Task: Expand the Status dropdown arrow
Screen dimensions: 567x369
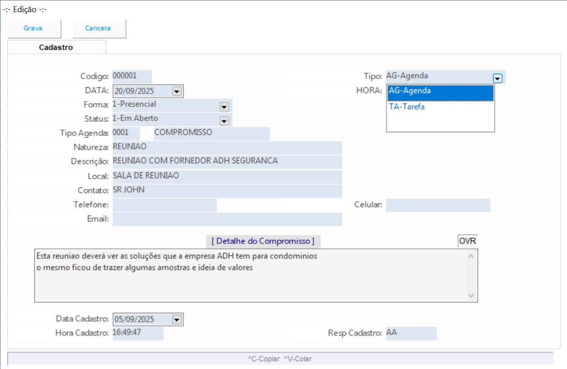Action: point(224,121)
